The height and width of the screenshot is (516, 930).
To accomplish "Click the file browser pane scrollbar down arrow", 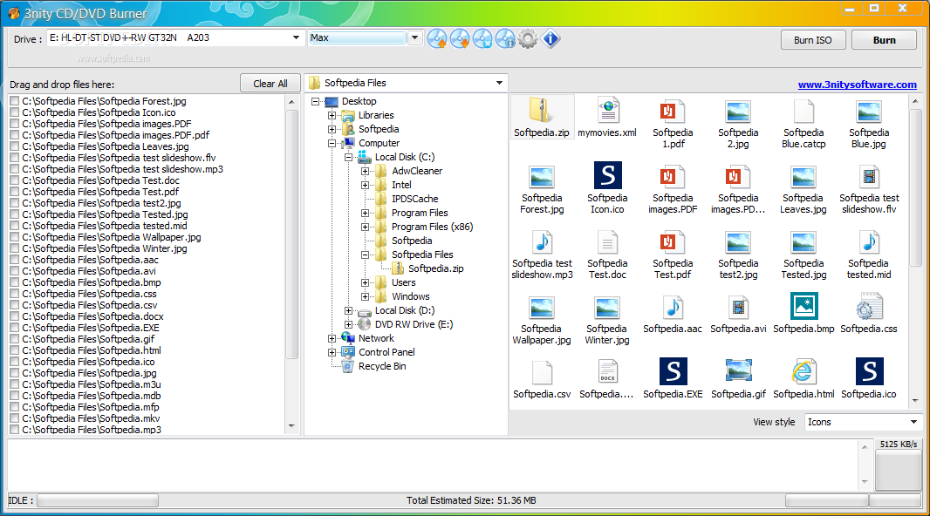I will 915,401.
